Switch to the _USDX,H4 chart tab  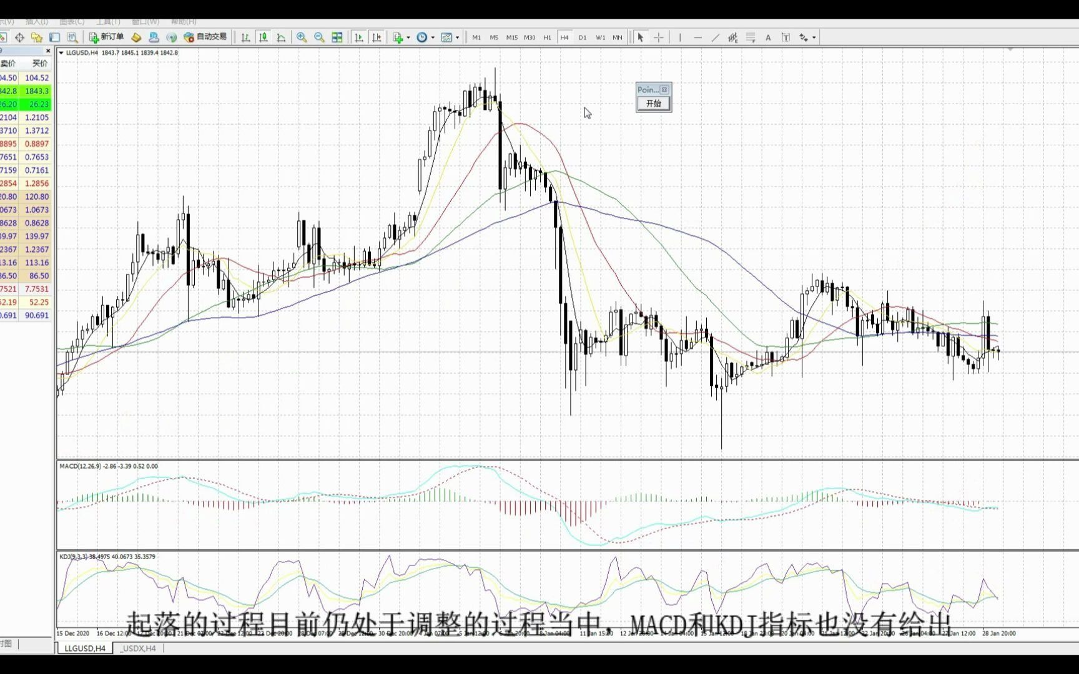coord(139,648)
